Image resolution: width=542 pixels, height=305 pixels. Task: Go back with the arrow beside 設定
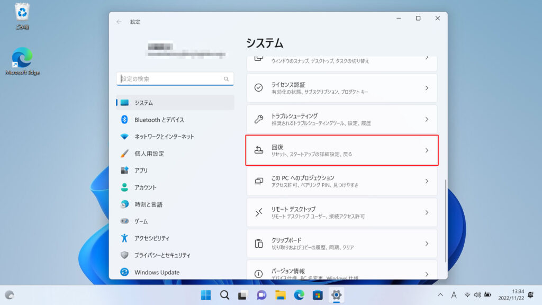(119, 22)
